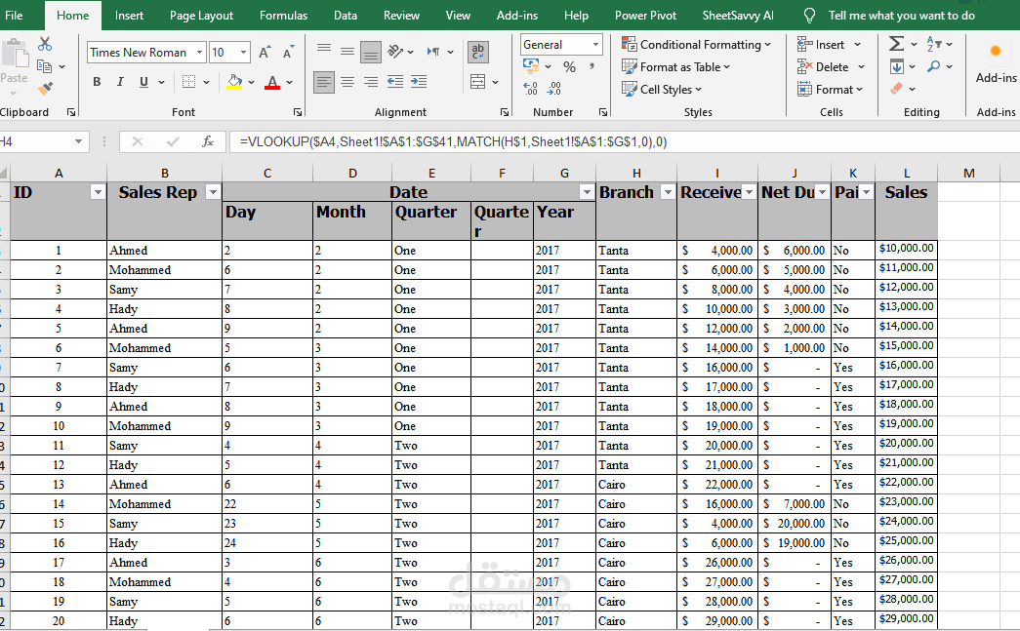
Task: Toggle bold formatting
Action: click(x=96, y=81)
